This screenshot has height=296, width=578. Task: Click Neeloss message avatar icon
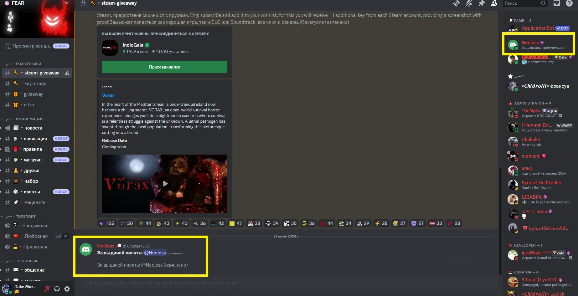86,249
